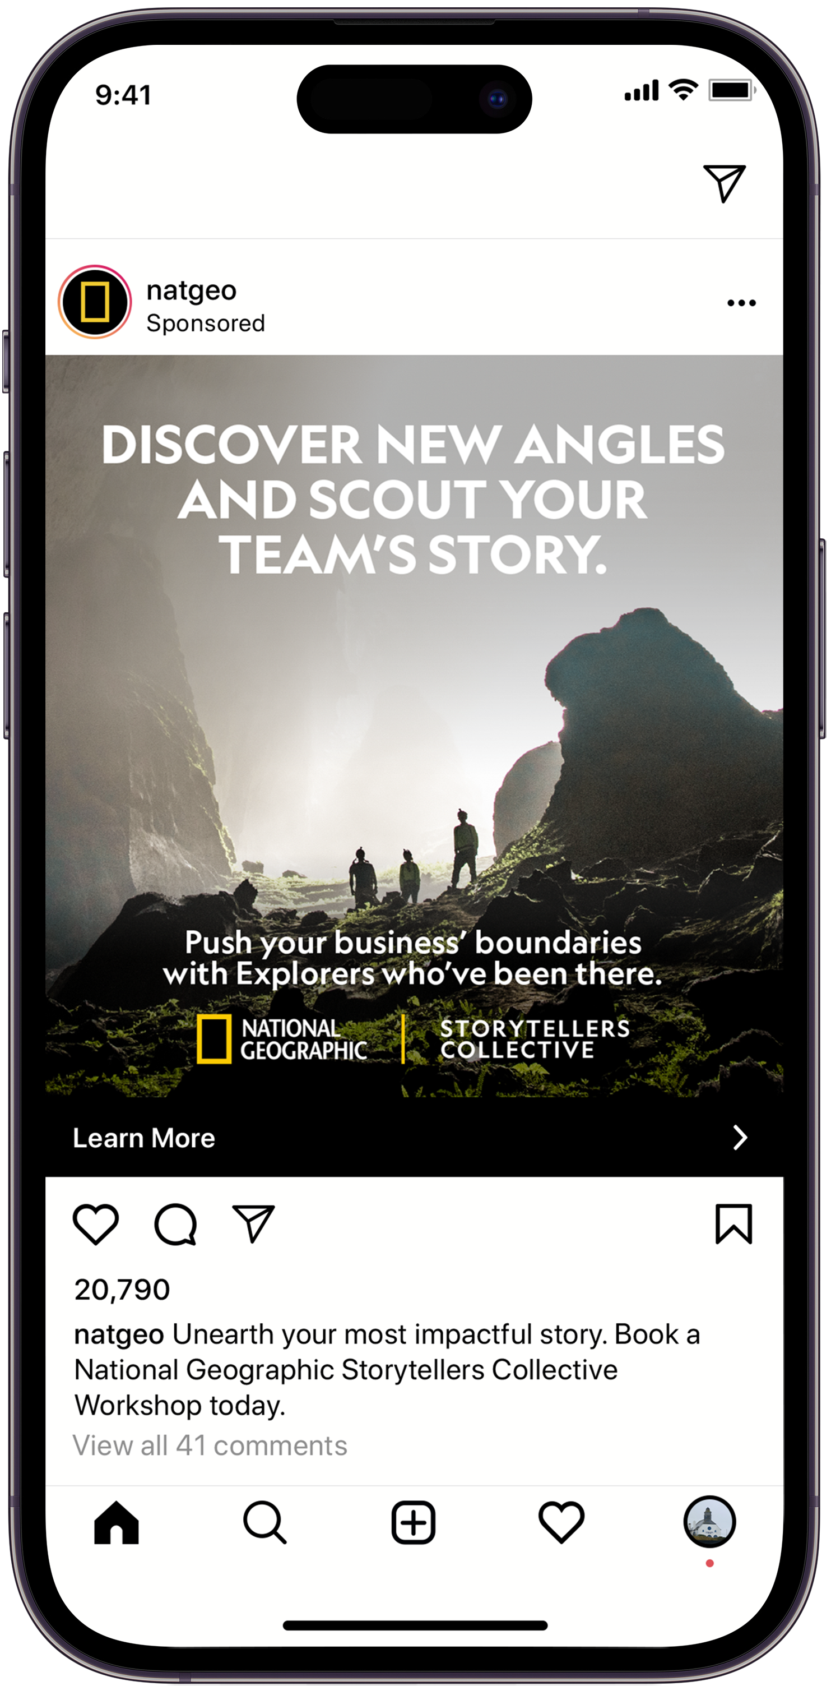Click the Sponsored label
This screenshot has width=831, height=1686.
click(206, 324)
